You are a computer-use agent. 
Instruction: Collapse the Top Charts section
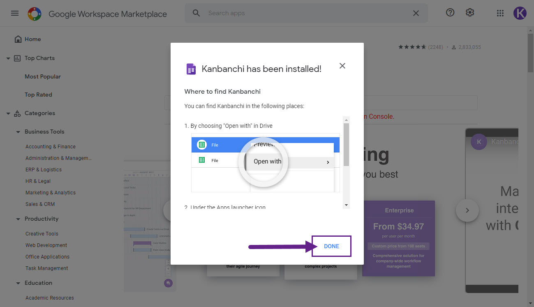pos(8,58)
